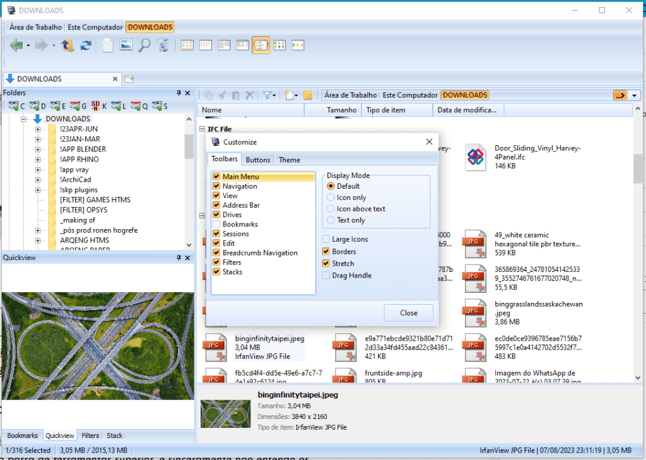The height and width of the screenshot is (460, 646).
Task: Check the Large Icons option
Action: tap(326, 239)
